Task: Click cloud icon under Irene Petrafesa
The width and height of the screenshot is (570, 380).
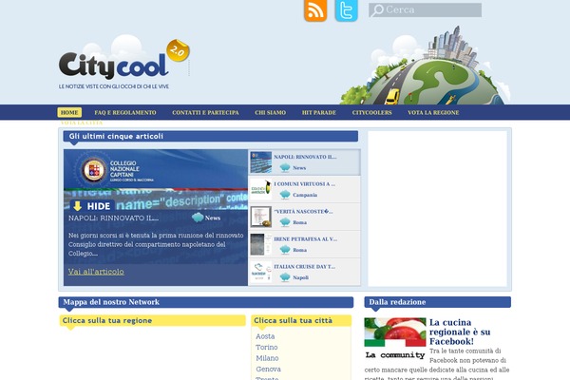Action: (x=285, y=250)
